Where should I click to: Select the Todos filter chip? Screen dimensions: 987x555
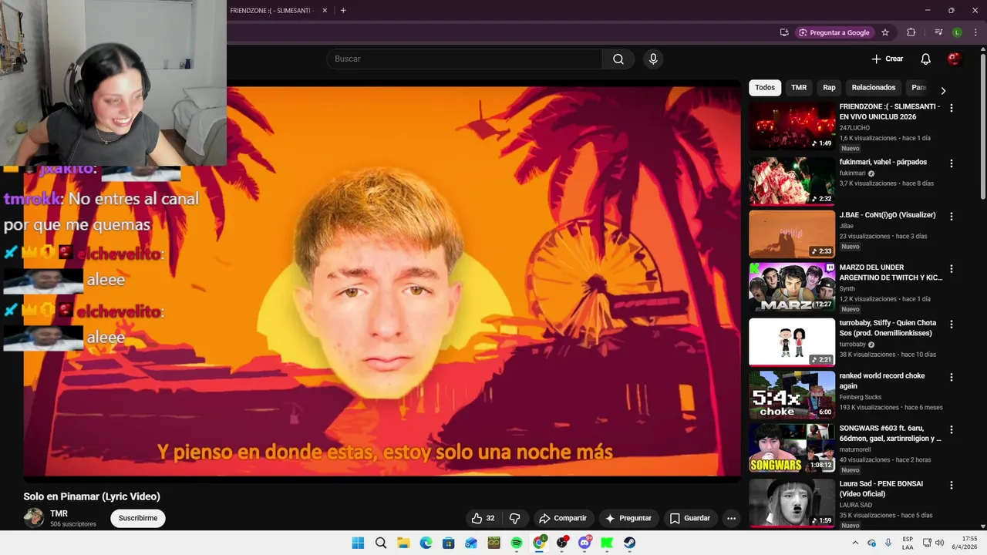click(x=765, y=88)
